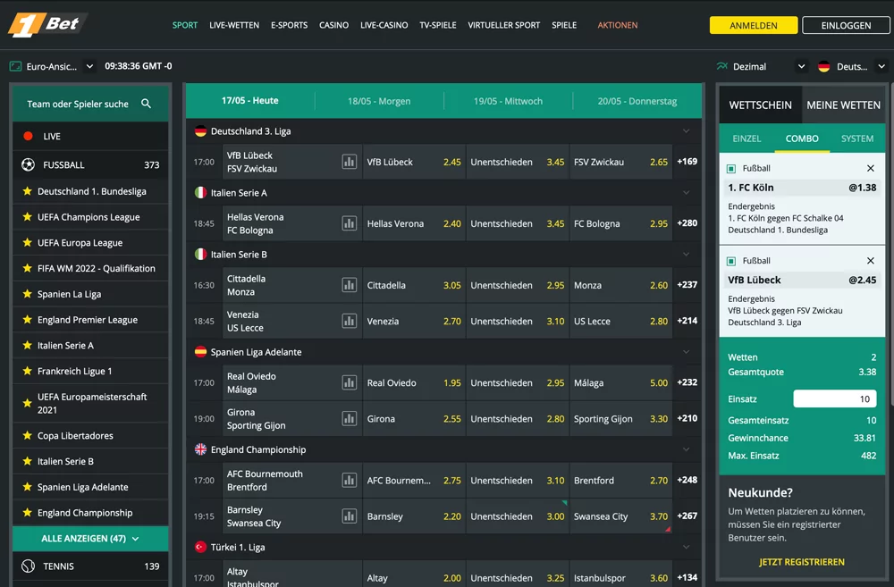The image size is (894, 587).
Task: Open statistics icon for Hellas Verona match
Action: (x=349, y=223)
